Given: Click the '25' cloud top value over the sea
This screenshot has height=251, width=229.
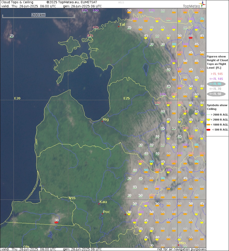Looking at the screenshot, I should coord(11,36).
